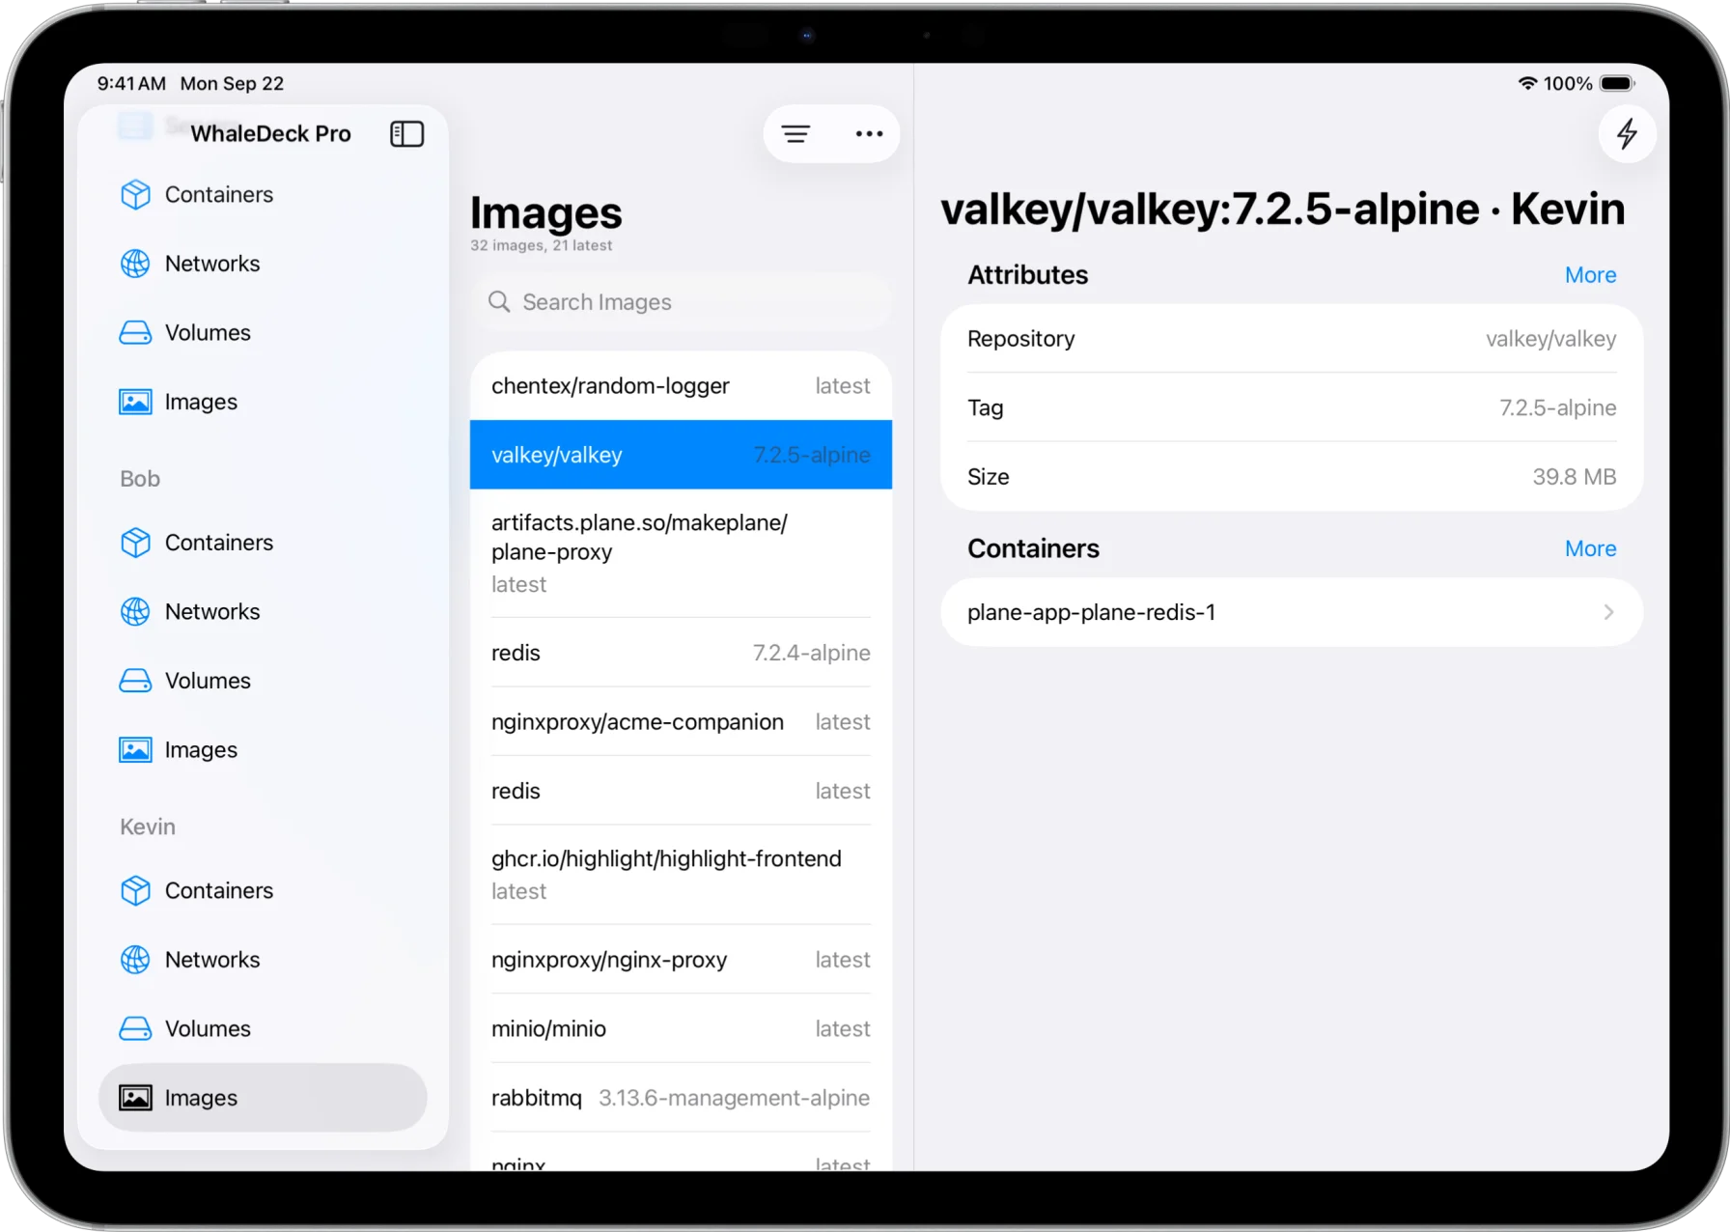Select the Networks globe icon under Kevin
This screenshot has width=1730, height=1232.
point(134,959)
